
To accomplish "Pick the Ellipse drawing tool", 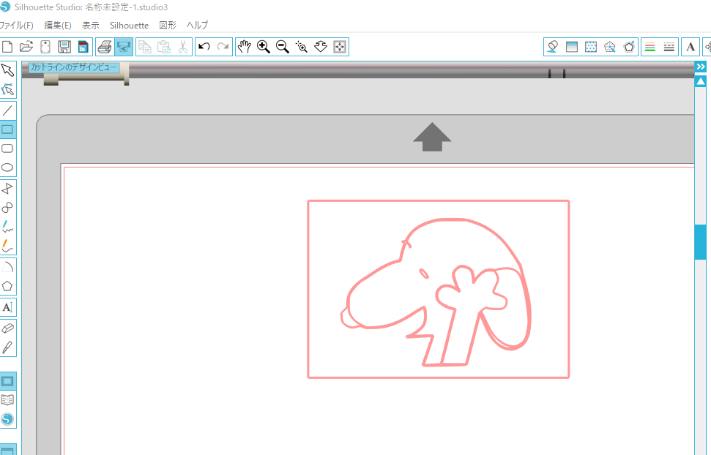I will point(8,168).
